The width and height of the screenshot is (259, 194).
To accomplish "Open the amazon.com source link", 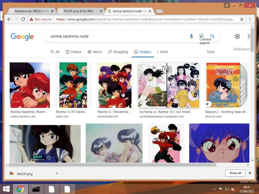I will click(213, 116).
